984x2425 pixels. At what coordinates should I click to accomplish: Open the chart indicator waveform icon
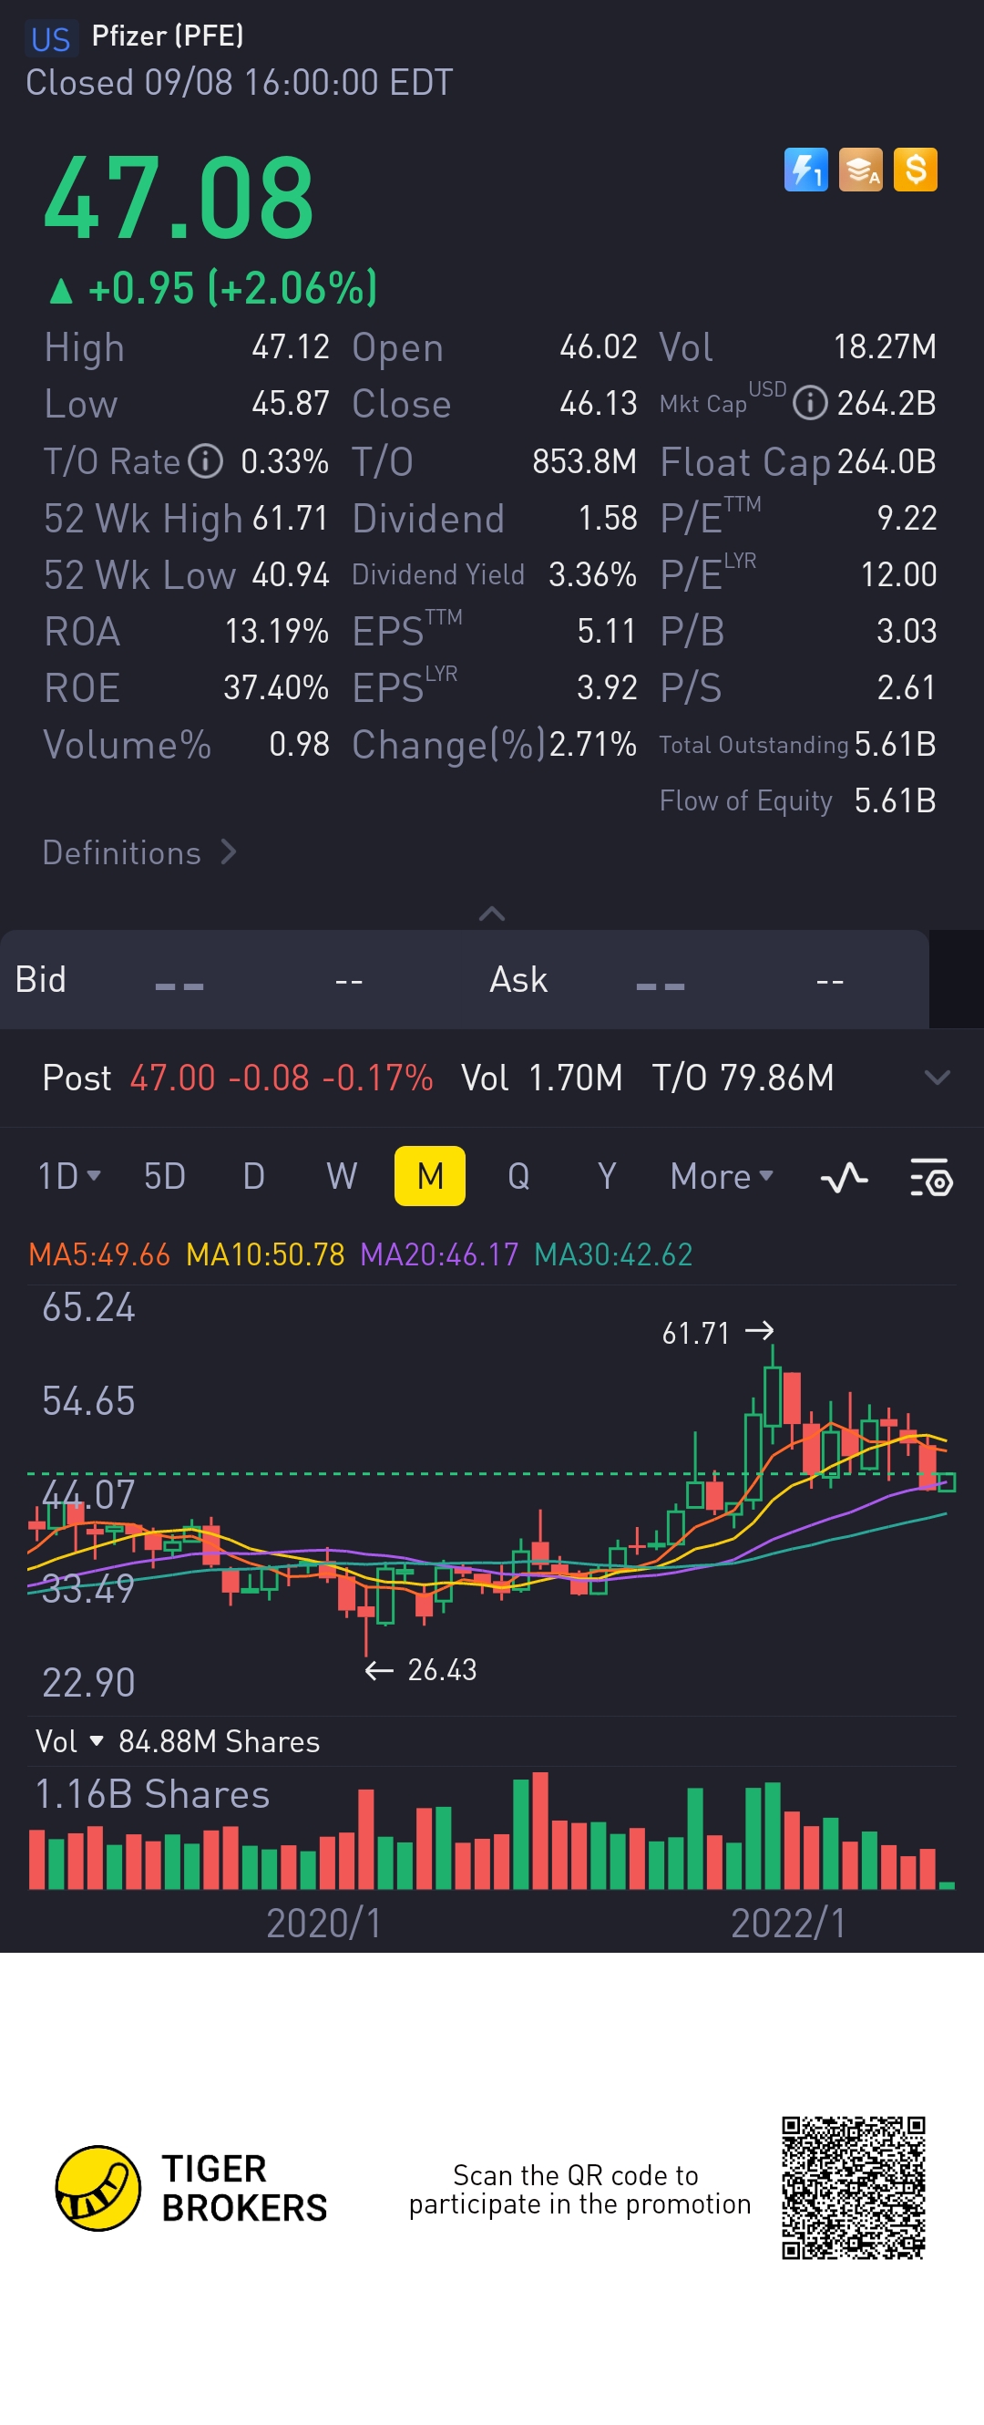(844, 1177)
